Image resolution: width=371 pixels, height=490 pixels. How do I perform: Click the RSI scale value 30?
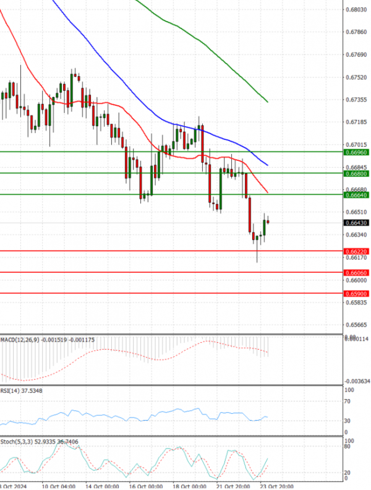347,421
